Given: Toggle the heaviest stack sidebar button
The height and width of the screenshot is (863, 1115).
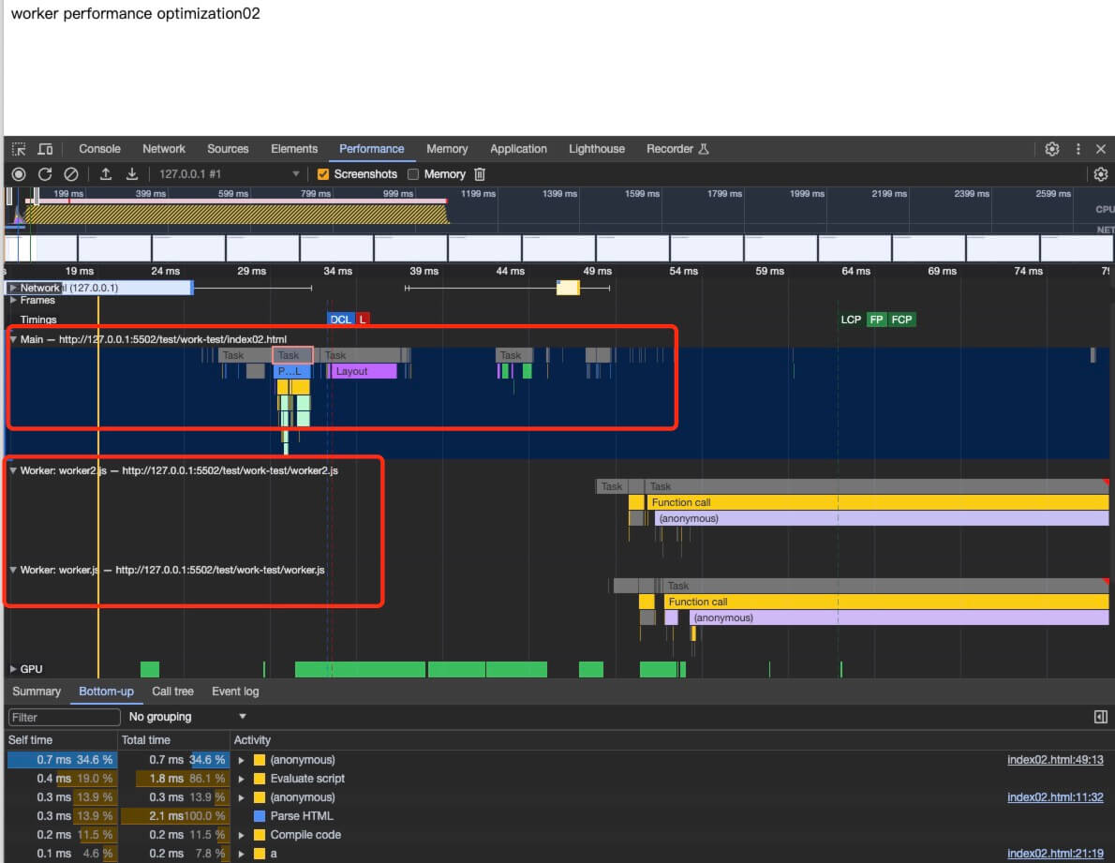Looking at the screenshot, I should coord(1101,717).
